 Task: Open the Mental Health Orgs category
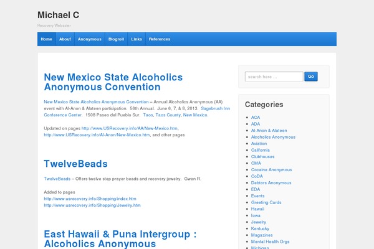271,242
